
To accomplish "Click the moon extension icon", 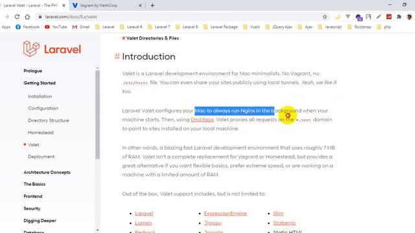I will [337, 17].
